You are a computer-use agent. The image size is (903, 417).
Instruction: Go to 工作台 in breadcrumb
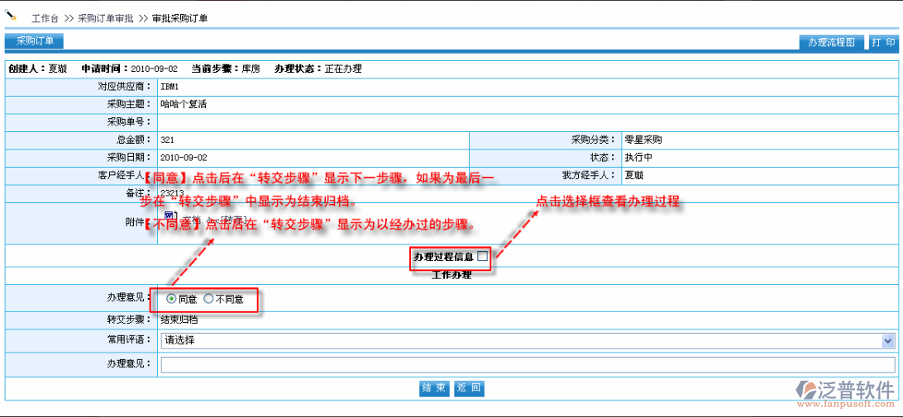click(45, 18)
